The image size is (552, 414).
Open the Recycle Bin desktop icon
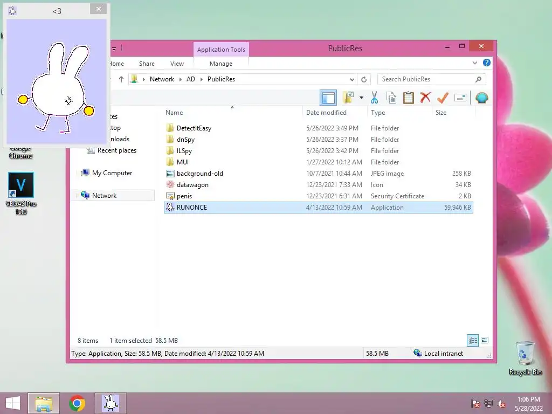(525, 358)
